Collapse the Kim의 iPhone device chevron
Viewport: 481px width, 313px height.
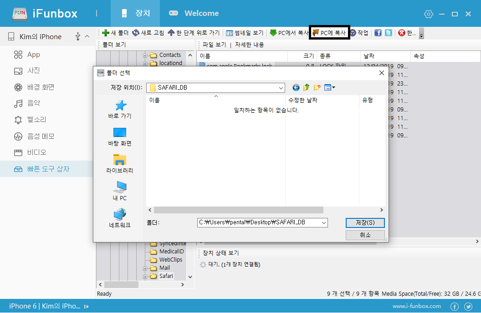click(x=87, y=36)
